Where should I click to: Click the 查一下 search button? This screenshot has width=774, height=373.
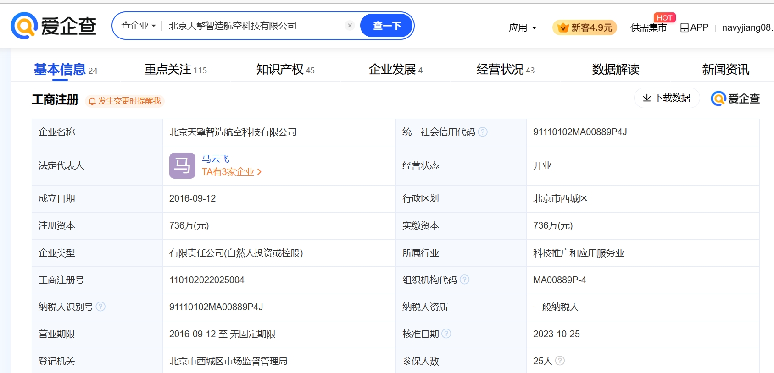point(387,26)
